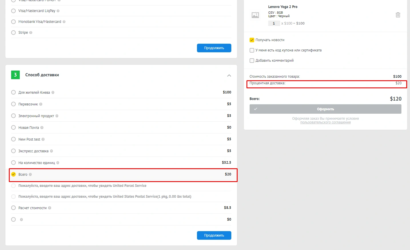This screenshot has height=250, width=410.
Task: Click help icon next to Monobank Visa/Mastercard
Action: coord(64,22)
